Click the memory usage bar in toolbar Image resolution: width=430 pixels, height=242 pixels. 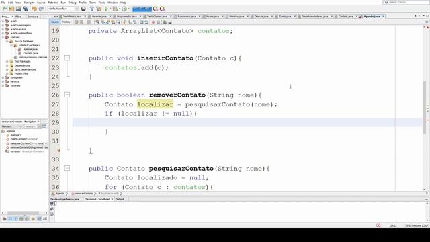(x=142, y=9)
